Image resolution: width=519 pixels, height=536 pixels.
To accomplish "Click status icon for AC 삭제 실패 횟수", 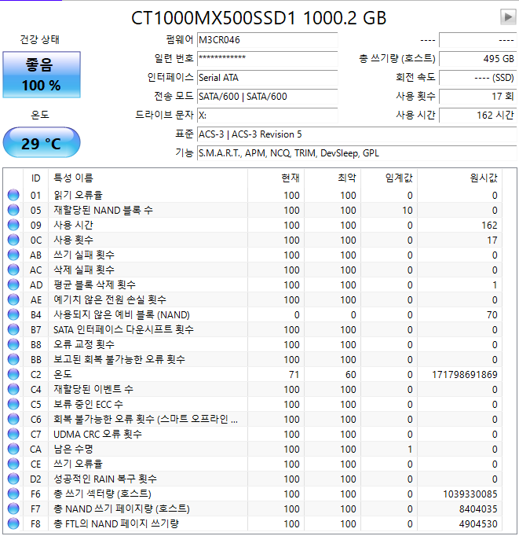I will click(13, 270).
